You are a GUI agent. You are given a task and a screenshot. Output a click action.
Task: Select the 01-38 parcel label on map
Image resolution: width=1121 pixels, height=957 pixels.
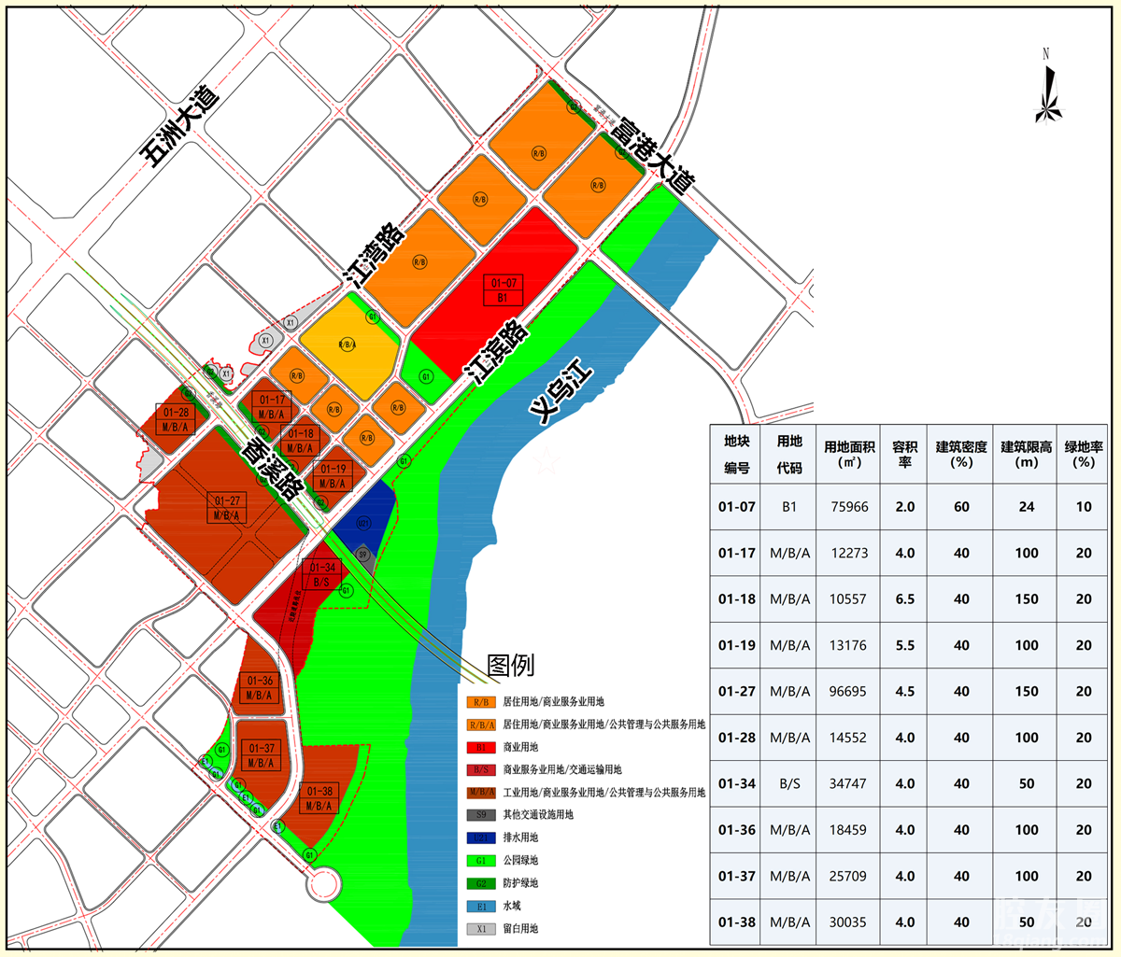[x=319, y=798]
